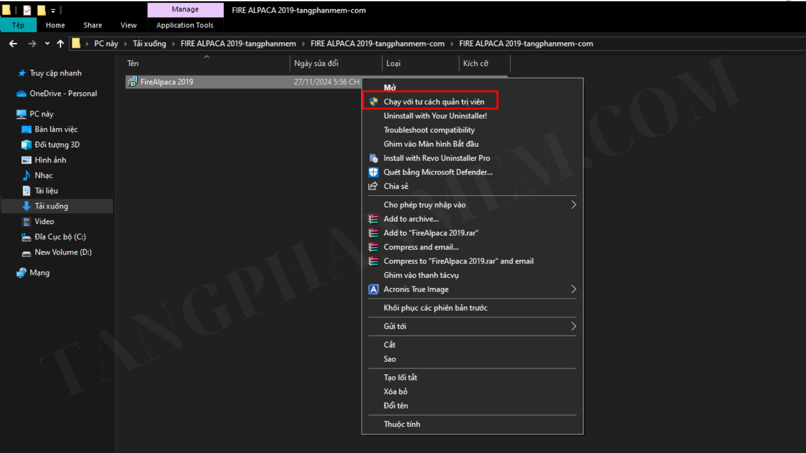Click the OneDrive cloud icon in sidebar
This screenshot has height=453, width=806.
[x=21, y=94]
